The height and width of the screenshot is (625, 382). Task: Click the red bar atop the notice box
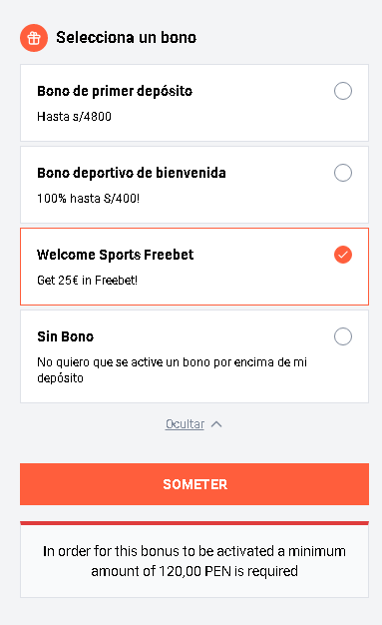pyautogui.click(x=194, y=523)
